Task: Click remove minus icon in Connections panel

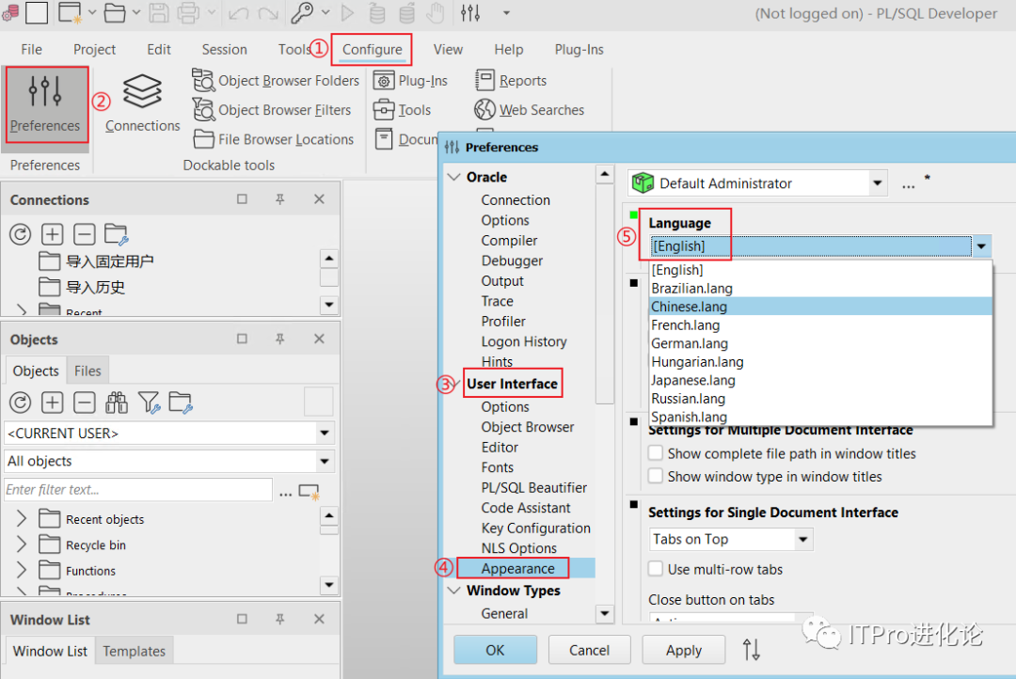Action: 85,234
